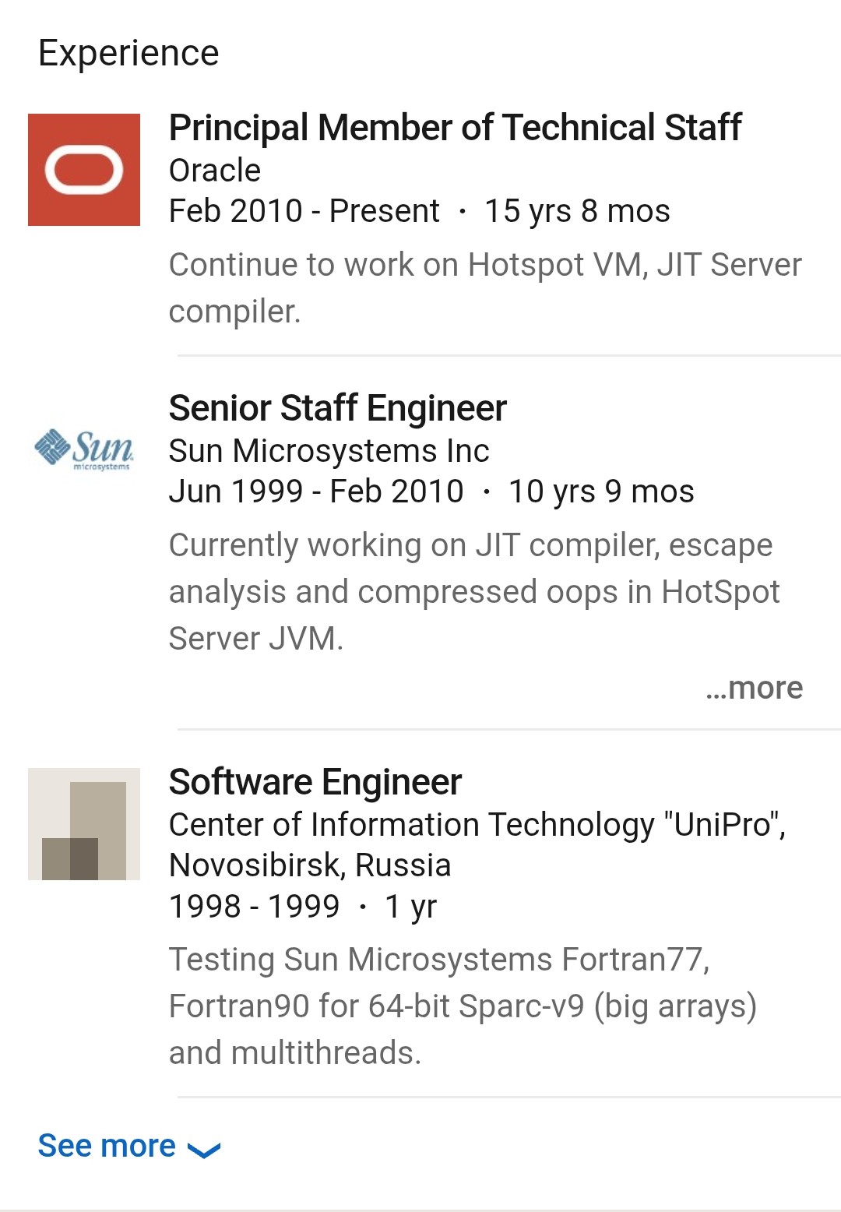841x1212 pixels.
Task: Click the Experience section heading
Action: (x=128, y=53)
